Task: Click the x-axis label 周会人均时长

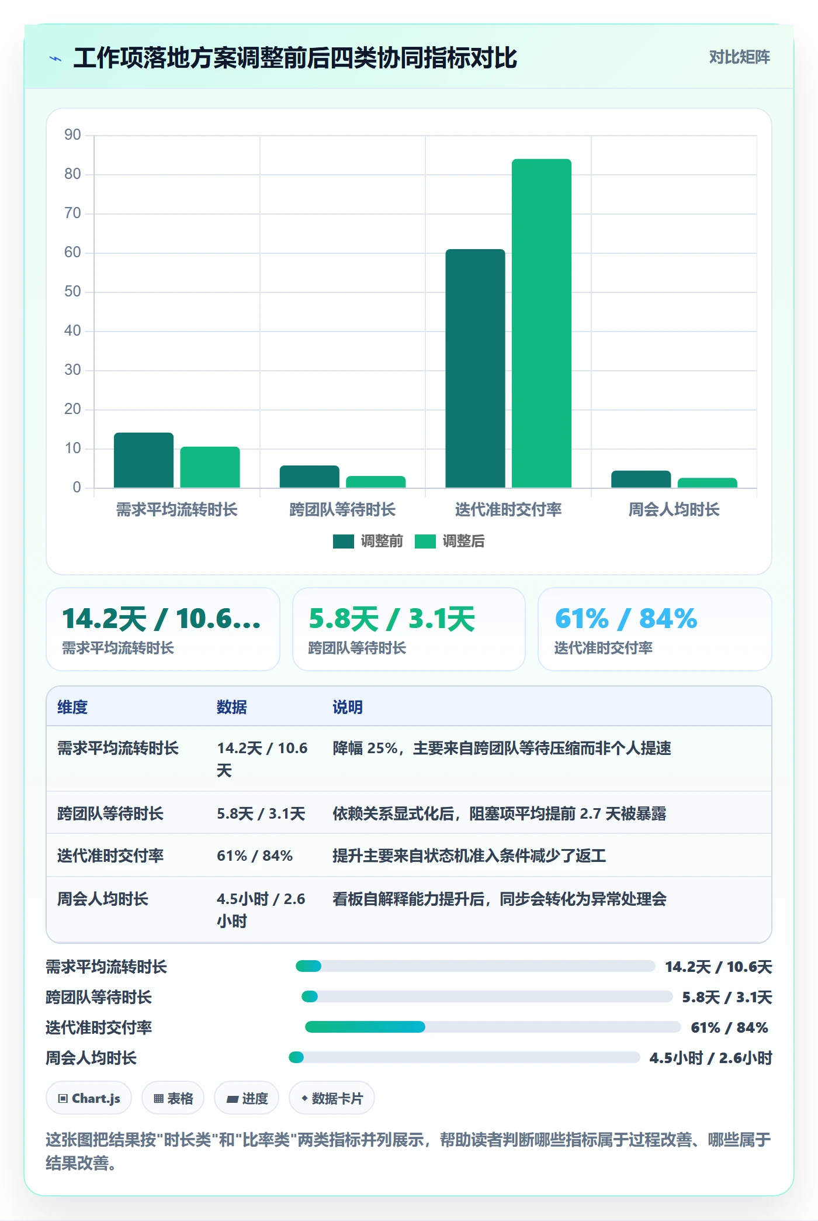Action: pos(674,509)
